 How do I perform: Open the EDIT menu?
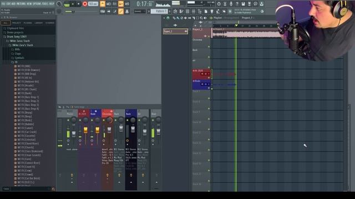pos(8,4)
